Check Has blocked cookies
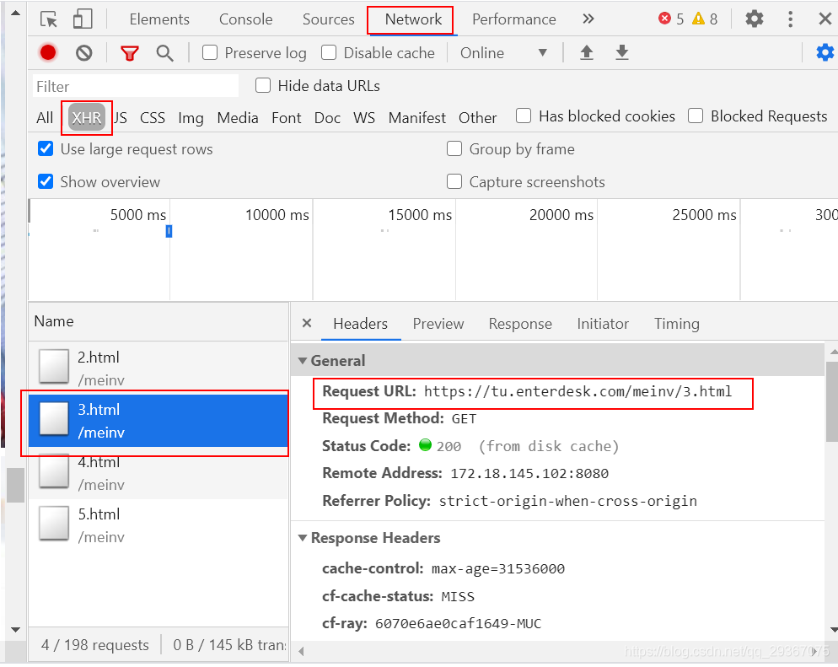The height and width of the screenshot is (667, 838). pyautogui.click(x=524, y=116)
